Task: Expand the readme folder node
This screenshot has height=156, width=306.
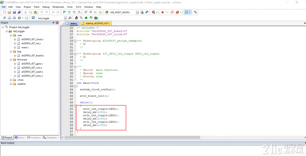Action: coord(11,84)
